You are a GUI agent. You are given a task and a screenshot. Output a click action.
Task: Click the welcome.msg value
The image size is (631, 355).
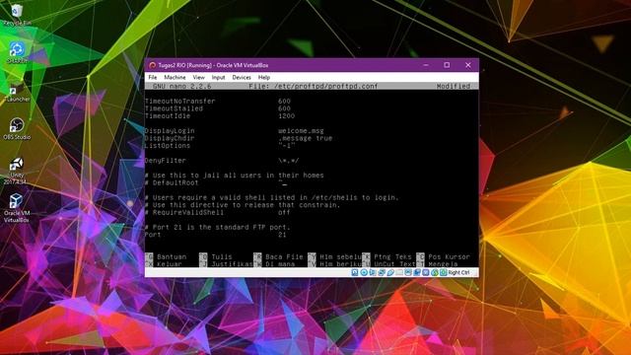click(301, 131)
